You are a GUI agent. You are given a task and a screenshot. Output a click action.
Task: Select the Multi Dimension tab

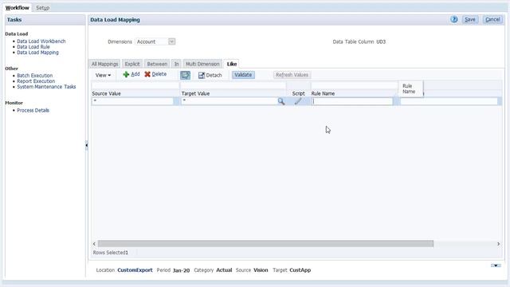[202, 64]
